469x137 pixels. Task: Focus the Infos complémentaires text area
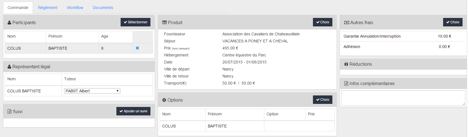pos(403,98)
